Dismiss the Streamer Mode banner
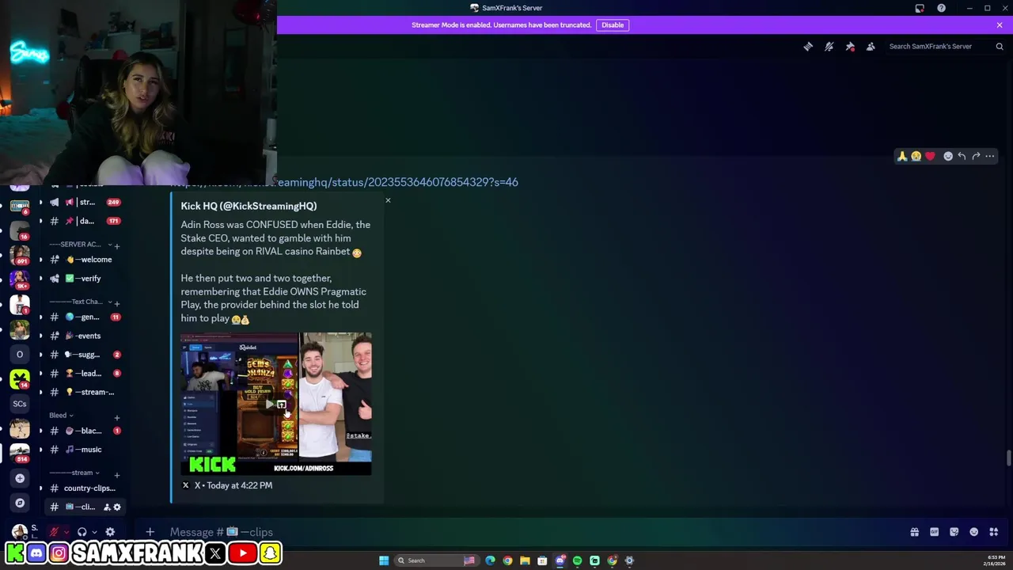This screenshot has width=1013, height=570. point(1000,25)
